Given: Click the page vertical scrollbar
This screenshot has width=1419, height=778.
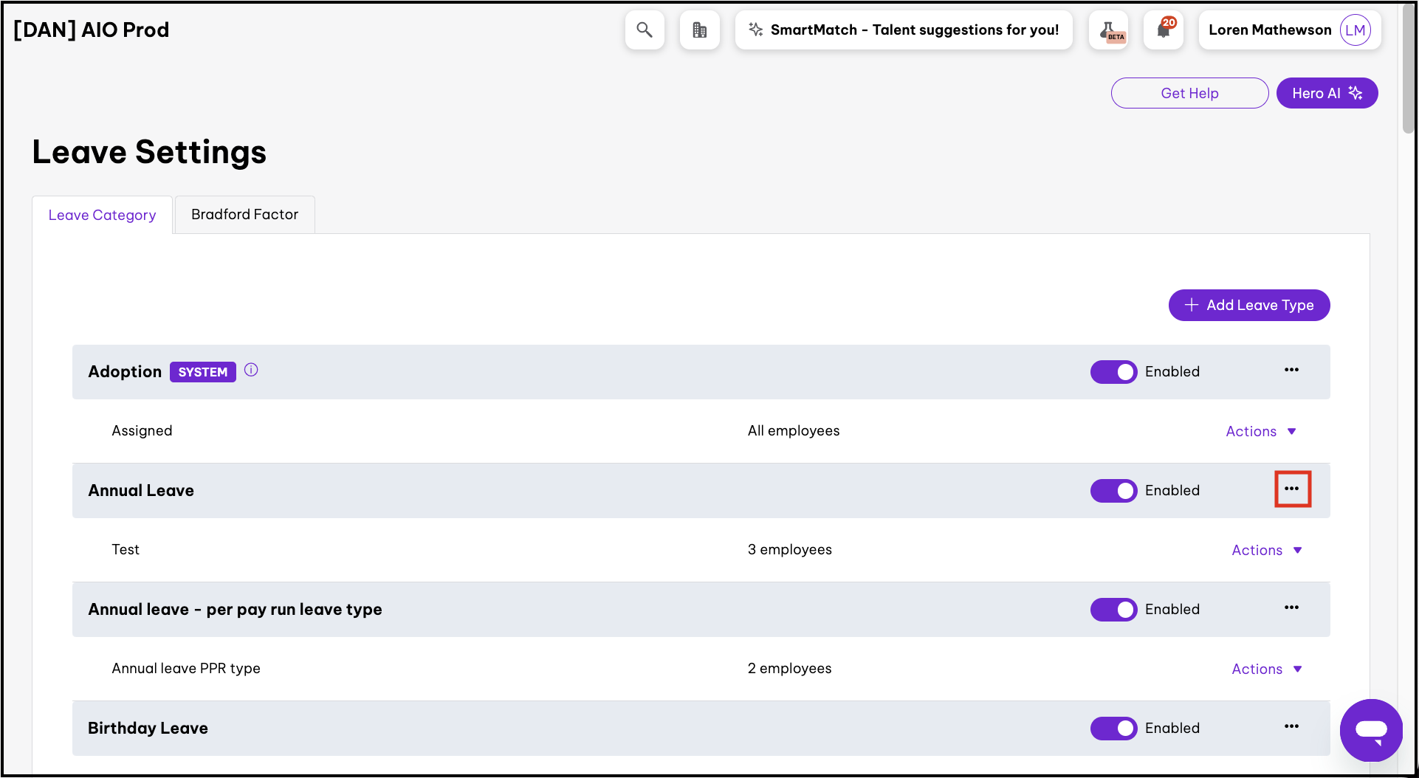Looking at the screenshot, I should [1408, 74].
